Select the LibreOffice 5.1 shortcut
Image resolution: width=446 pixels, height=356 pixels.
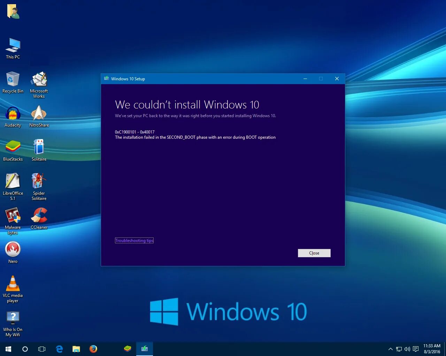pyautogui.click(x=13, y=187)
